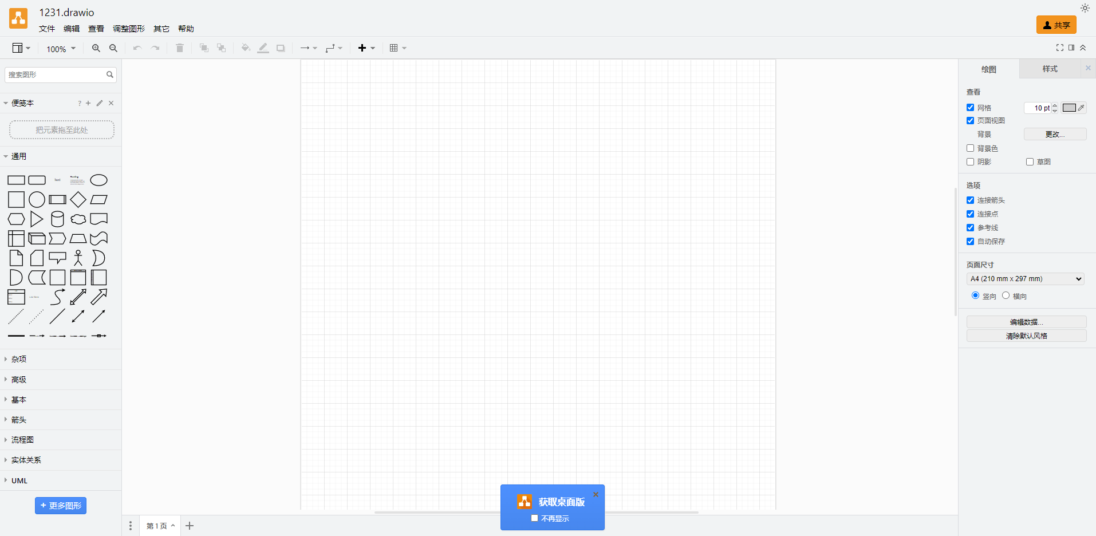Expand the UML shape category

pyautogui.click(x=61, y=480)
